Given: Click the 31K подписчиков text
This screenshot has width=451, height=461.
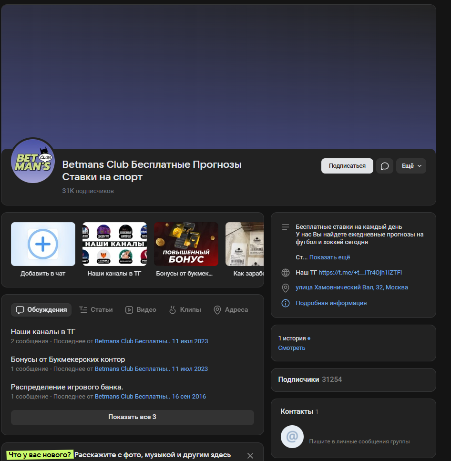Looking at the screenshot, I should (x=88, y=191).
